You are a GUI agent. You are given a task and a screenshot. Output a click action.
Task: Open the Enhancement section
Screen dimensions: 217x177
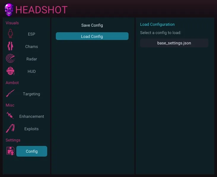[x=31, y=116]
